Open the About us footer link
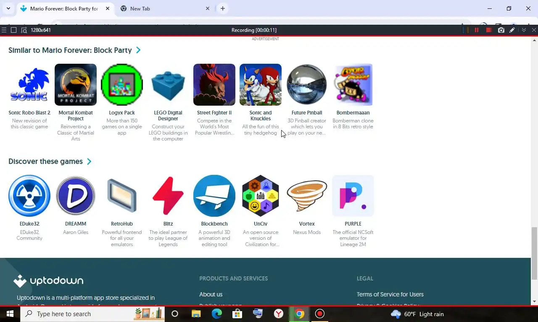 pyautogui.click(x=211, y=294)
